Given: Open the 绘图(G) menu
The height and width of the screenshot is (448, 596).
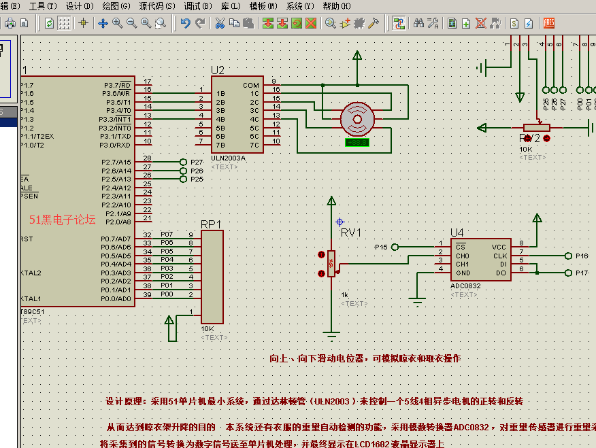Looking at the screenshot, I should [116, 6].
